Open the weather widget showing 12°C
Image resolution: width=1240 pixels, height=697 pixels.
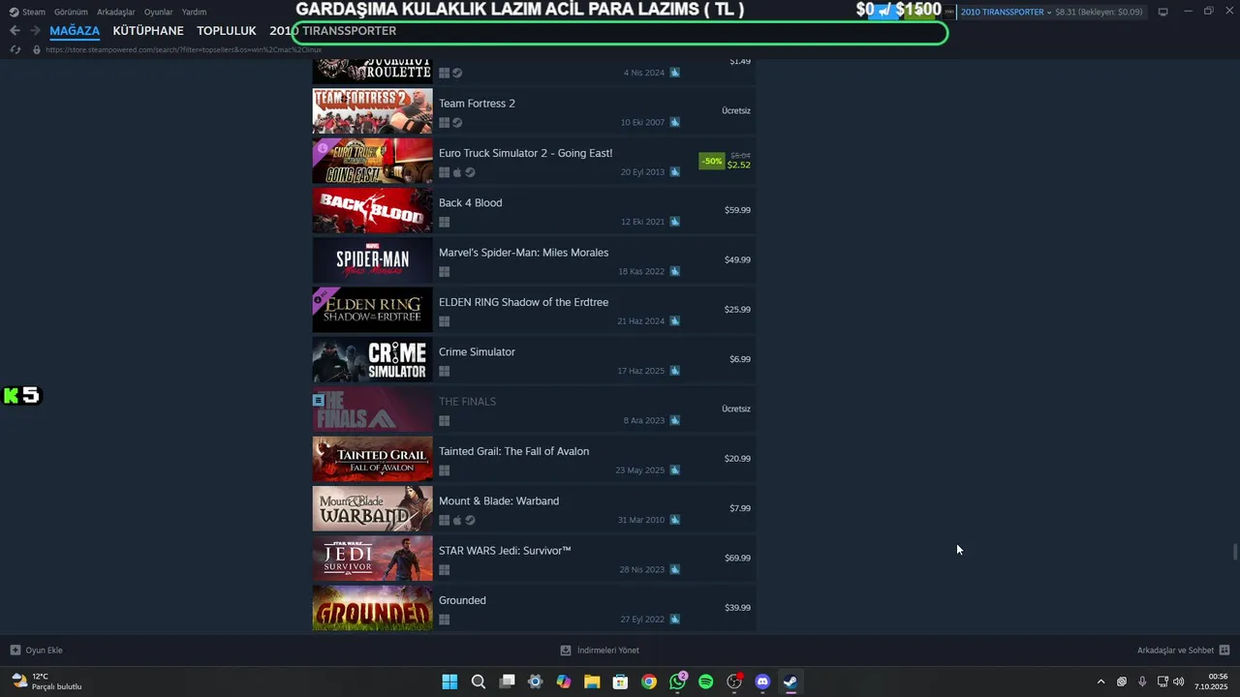46,682
